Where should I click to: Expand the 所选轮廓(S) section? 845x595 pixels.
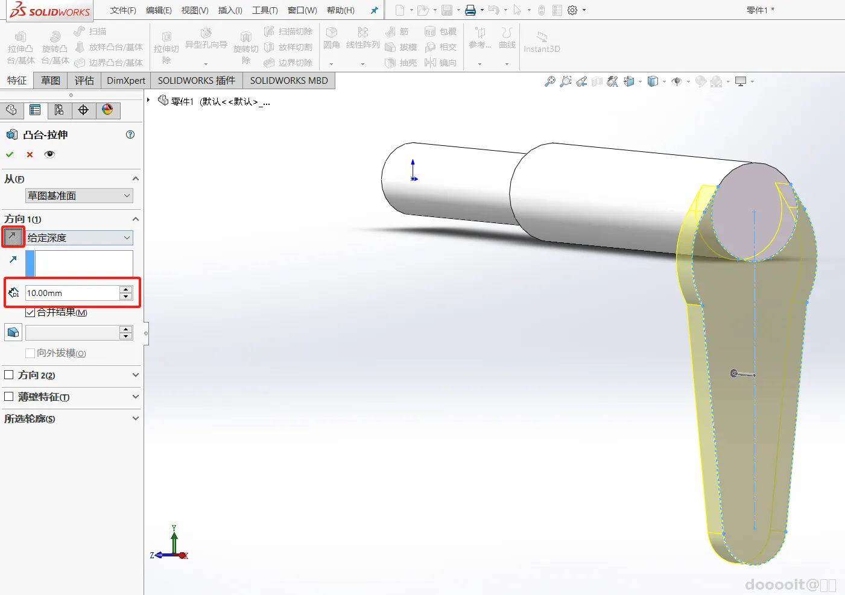coord(135,418)
